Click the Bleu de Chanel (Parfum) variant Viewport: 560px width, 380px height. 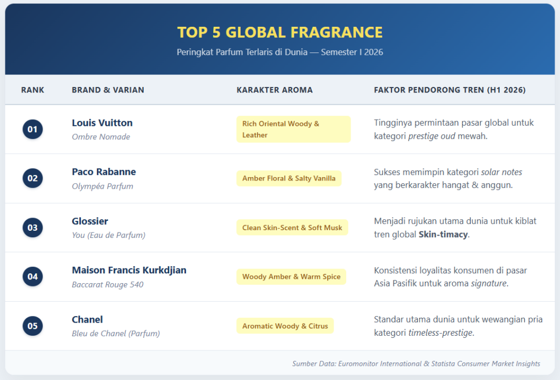click(116, 333)
